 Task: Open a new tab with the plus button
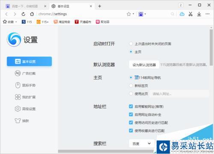[x=100, y=6]
